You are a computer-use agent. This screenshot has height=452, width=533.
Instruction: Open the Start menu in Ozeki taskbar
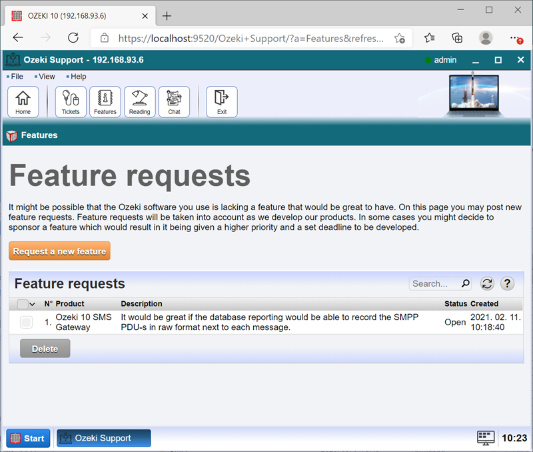tap(28, 438)
